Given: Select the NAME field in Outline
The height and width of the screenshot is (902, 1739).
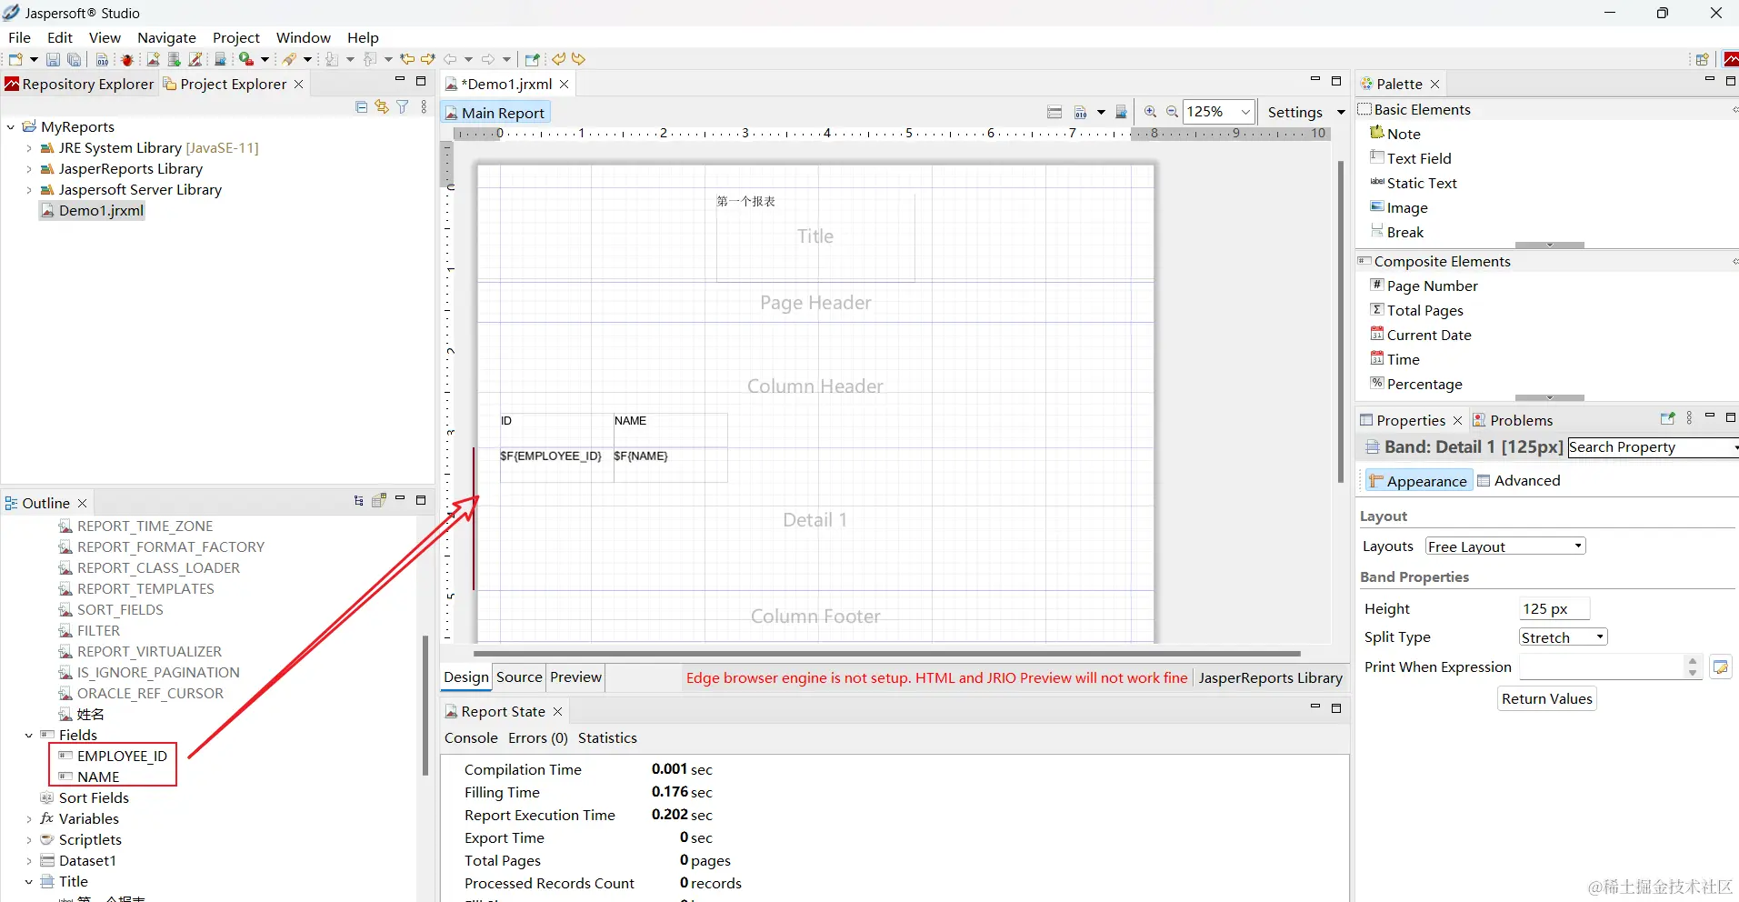Looking at the screenshot, I should [x=89, y=777].
